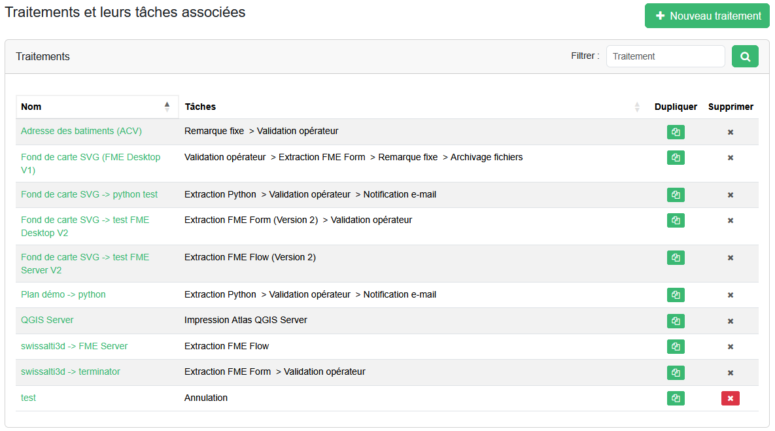Launch the search with the magnifier icon
The image size is (775, 431).
(745, 56)
